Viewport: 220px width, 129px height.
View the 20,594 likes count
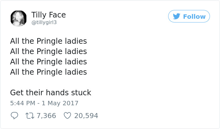[86, 116]
